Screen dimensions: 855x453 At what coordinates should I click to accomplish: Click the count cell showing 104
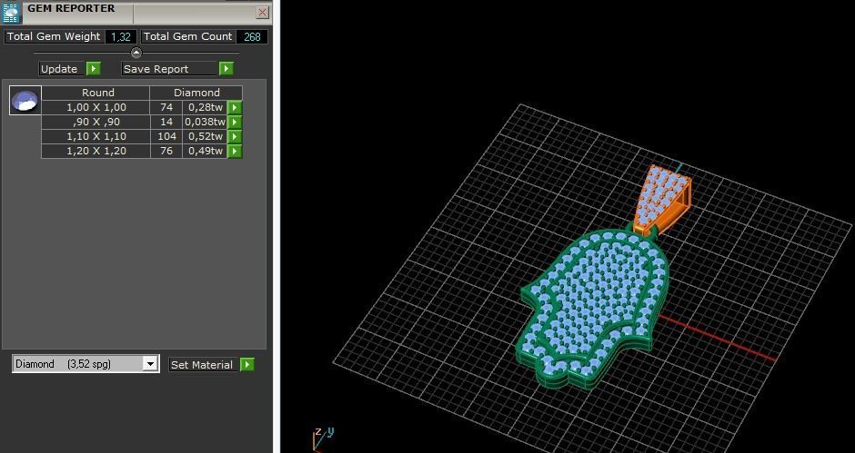[x=166, y=137]
